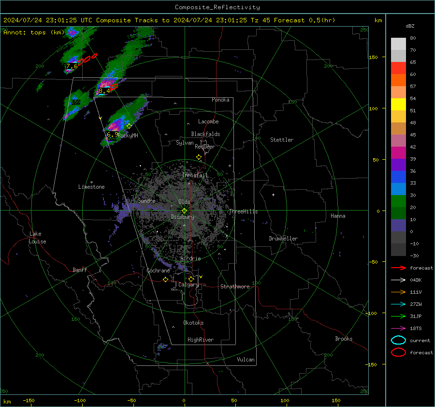The height and width of the screenshot is (407, 435).
Task: Click the HighRiver town label
Action: click(201, 340)
